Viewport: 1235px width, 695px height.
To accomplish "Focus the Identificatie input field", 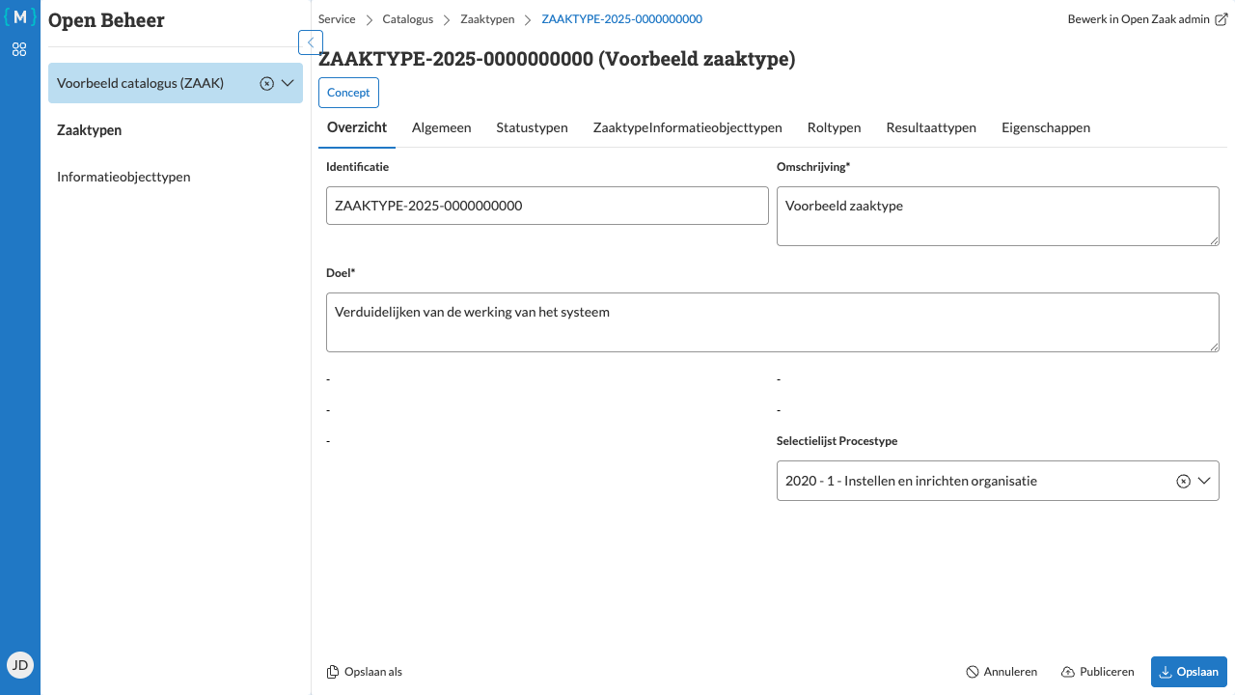I will point(547,206).
